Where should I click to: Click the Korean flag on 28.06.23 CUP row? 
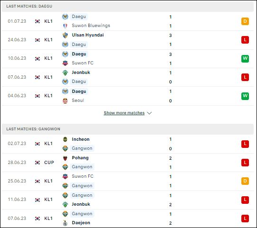click(37, 163)
